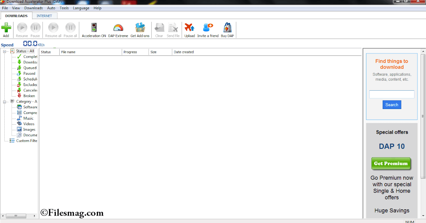Click Invite a friend icon
Viewport: 426px width, 223px height.
click(x=208, y=28)
